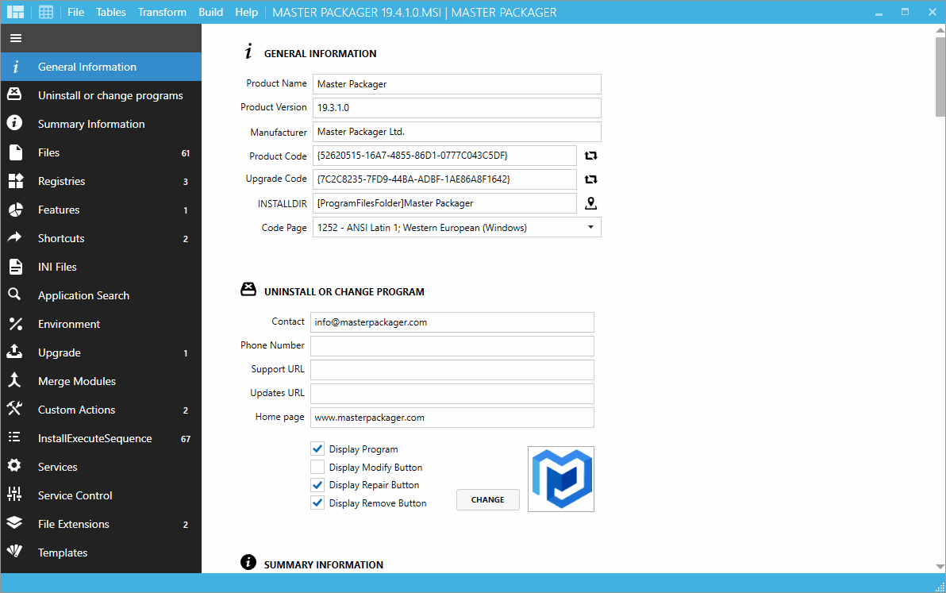Image resolution: width=946 pixels, height=593 pixels.
Task: Select the InstallExecuteSequence list icon
Action: pos(14,437)
